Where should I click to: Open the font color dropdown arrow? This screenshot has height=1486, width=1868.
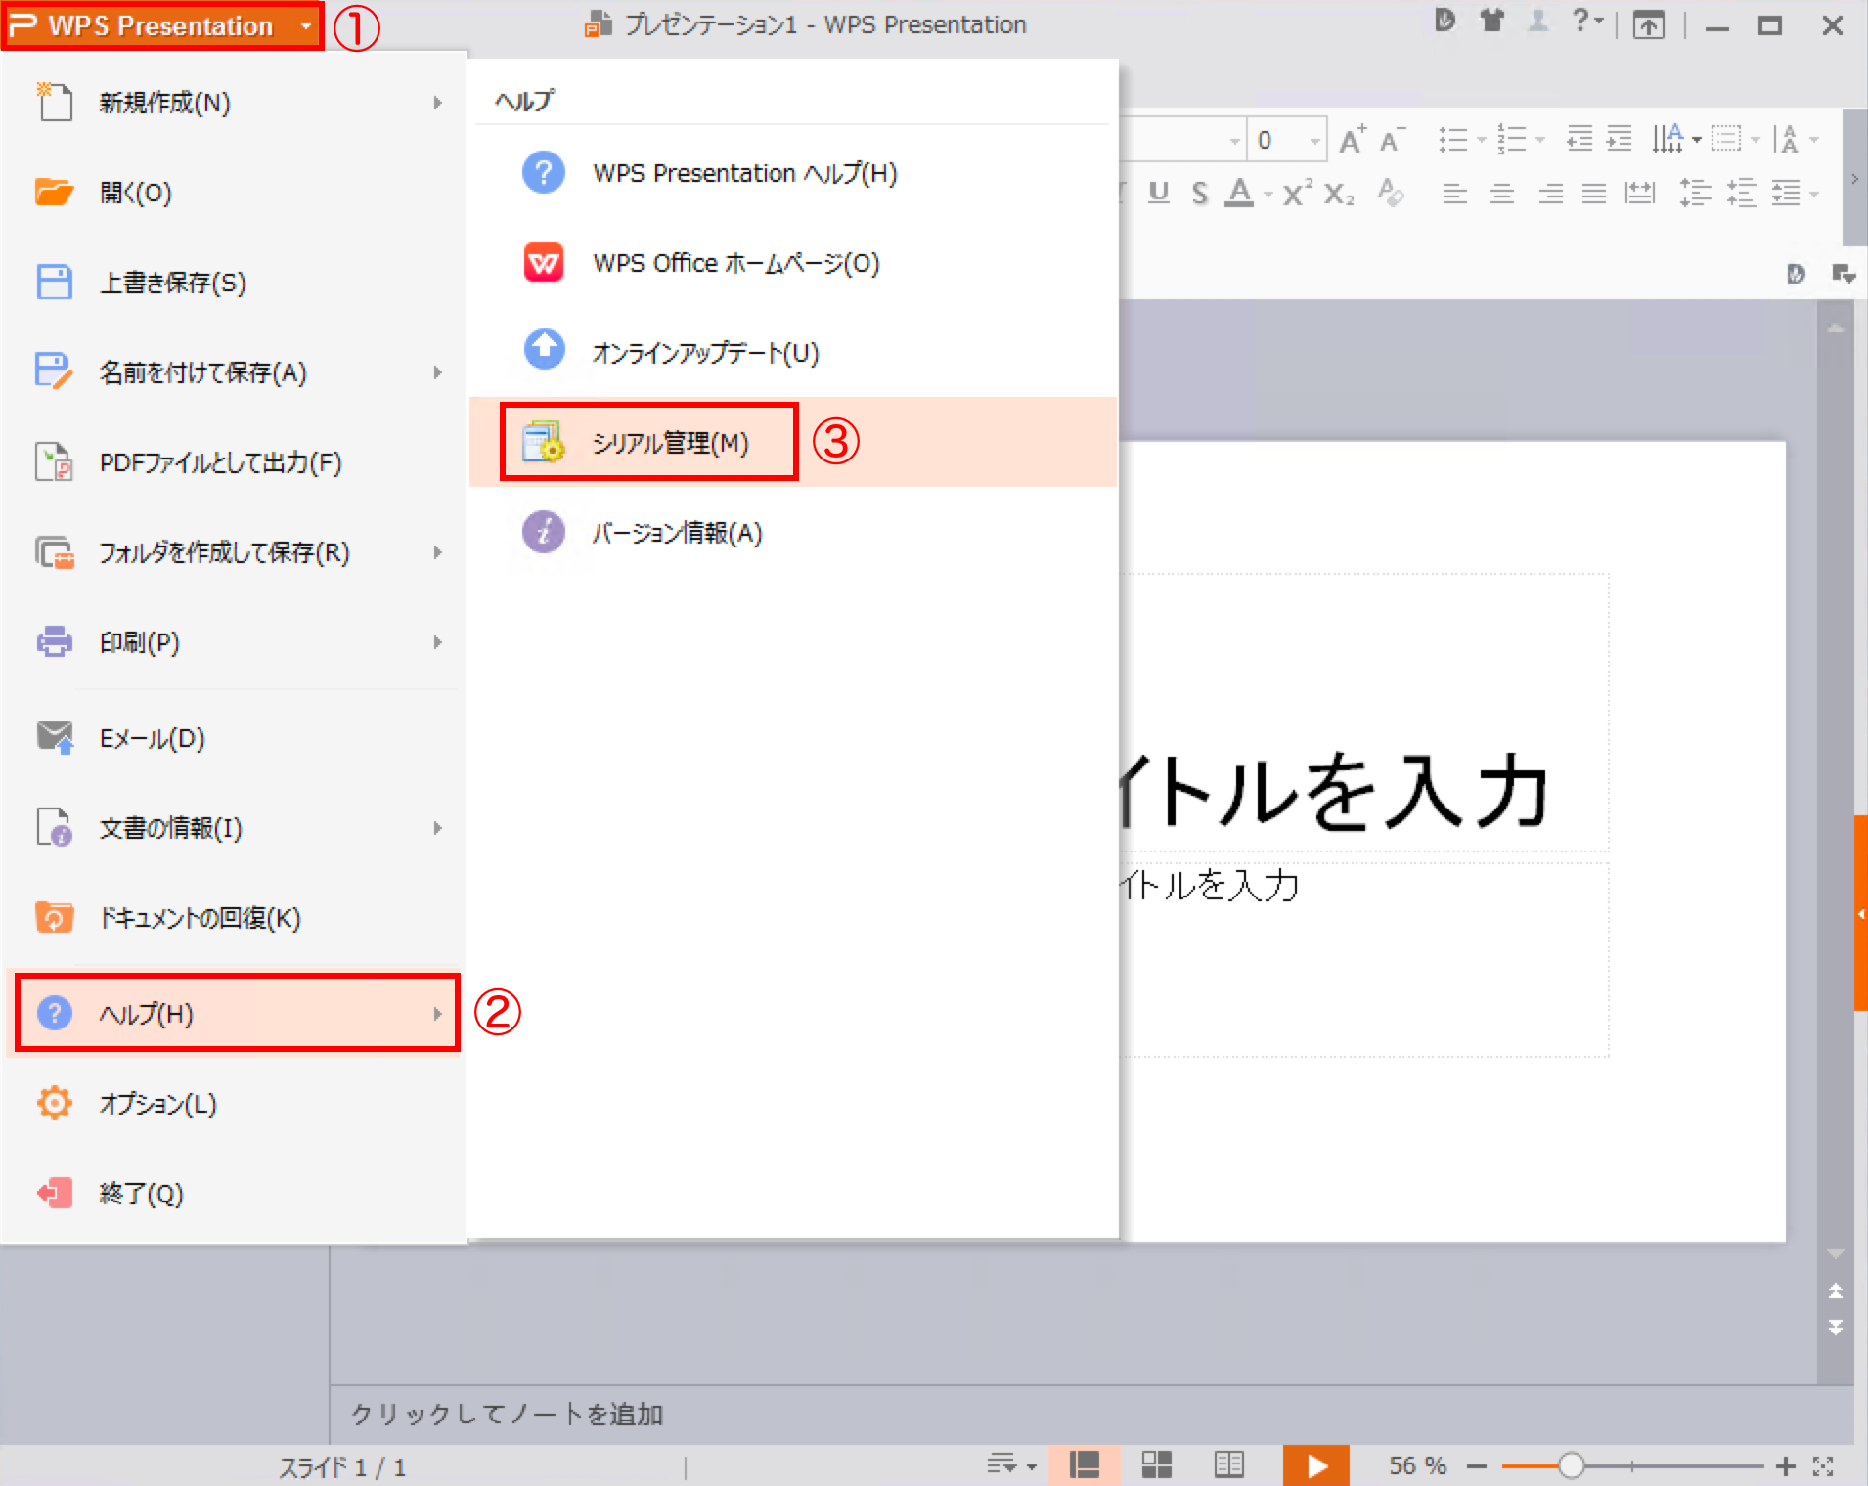click(x=1268, y=195)
